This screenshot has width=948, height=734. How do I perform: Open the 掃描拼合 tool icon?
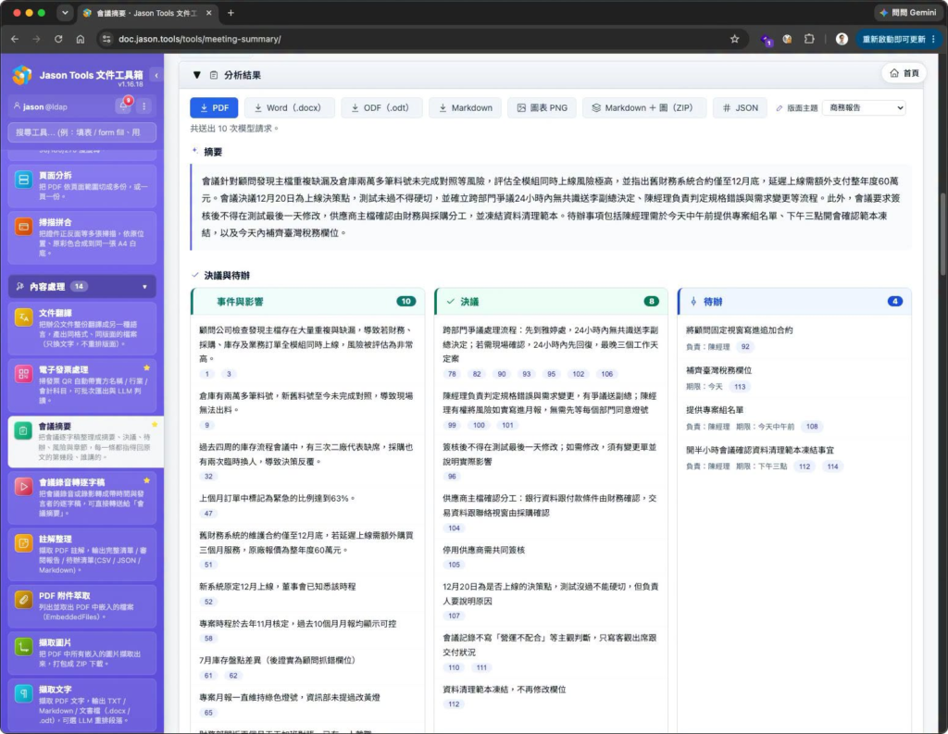[23, 227]
